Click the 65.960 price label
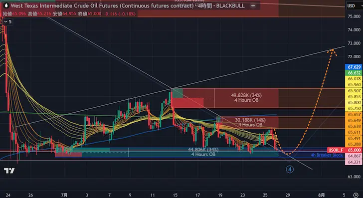Viewport: 363px width, 198px height. (x=354, y=84)
